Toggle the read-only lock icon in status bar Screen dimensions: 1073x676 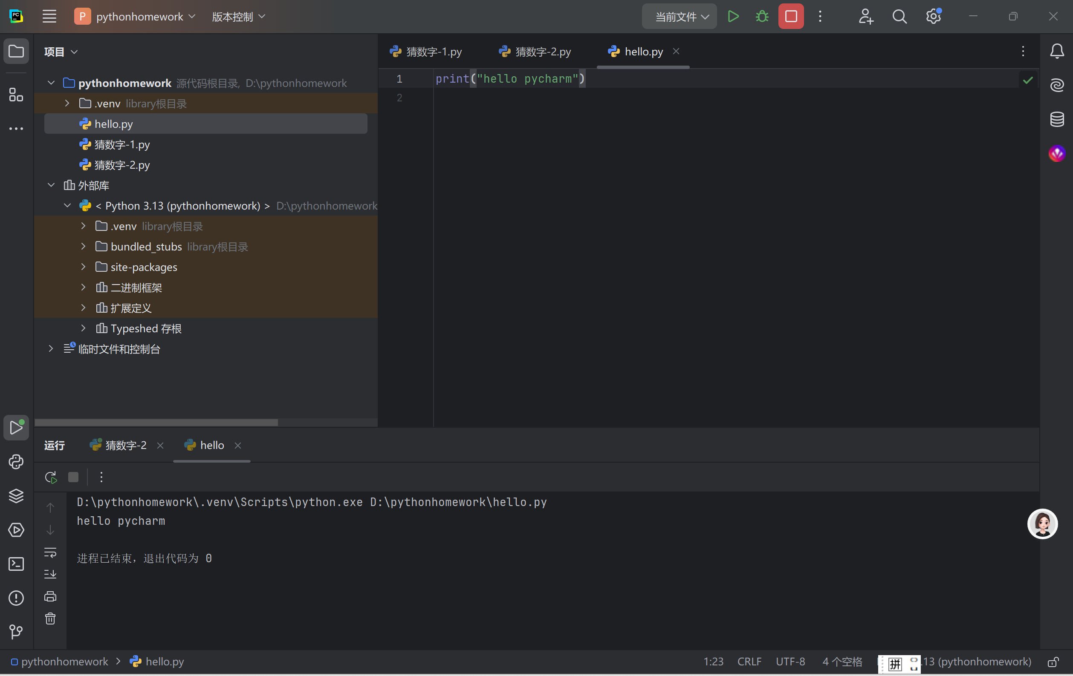[x=1053, y=662]
